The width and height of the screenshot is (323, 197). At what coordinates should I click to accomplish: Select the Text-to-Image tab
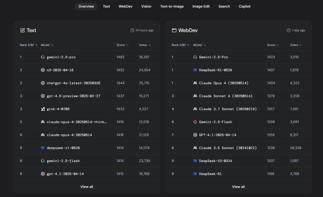172,6
